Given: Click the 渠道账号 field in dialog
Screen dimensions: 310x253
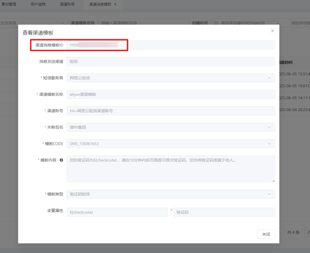Looking at the screenshot, I should (171, 111).
